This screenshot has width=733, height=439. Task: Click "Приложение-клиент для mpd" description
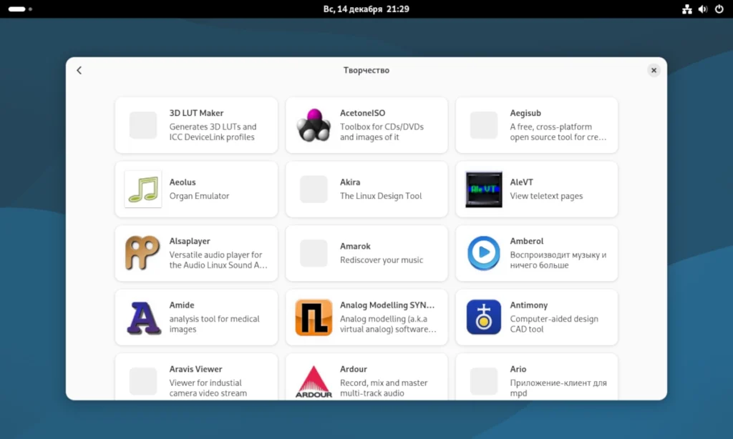tap(558, 388)
